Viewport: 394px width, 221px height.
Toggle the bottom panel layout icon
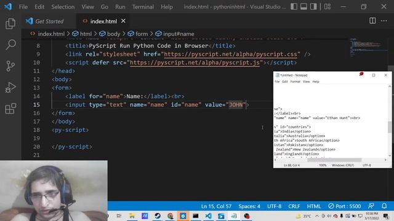pyautogui.click(x=304, y=7)
